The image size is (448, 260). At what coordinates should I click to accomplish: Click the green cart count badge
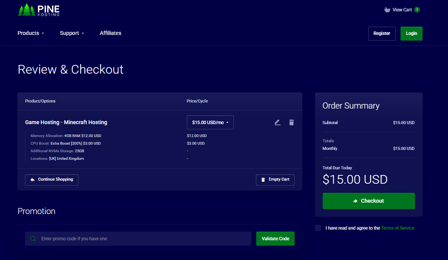point(417,10)
